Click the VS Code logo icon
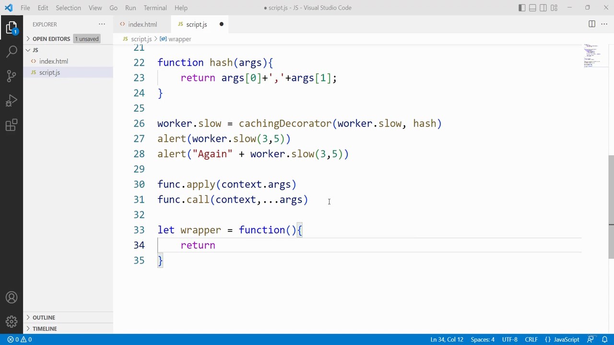This screenshot has height=345, width=614. (x=9, y=8)
